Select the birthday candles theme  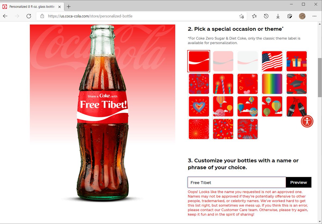pyautogui.click(x=223, y=84)
